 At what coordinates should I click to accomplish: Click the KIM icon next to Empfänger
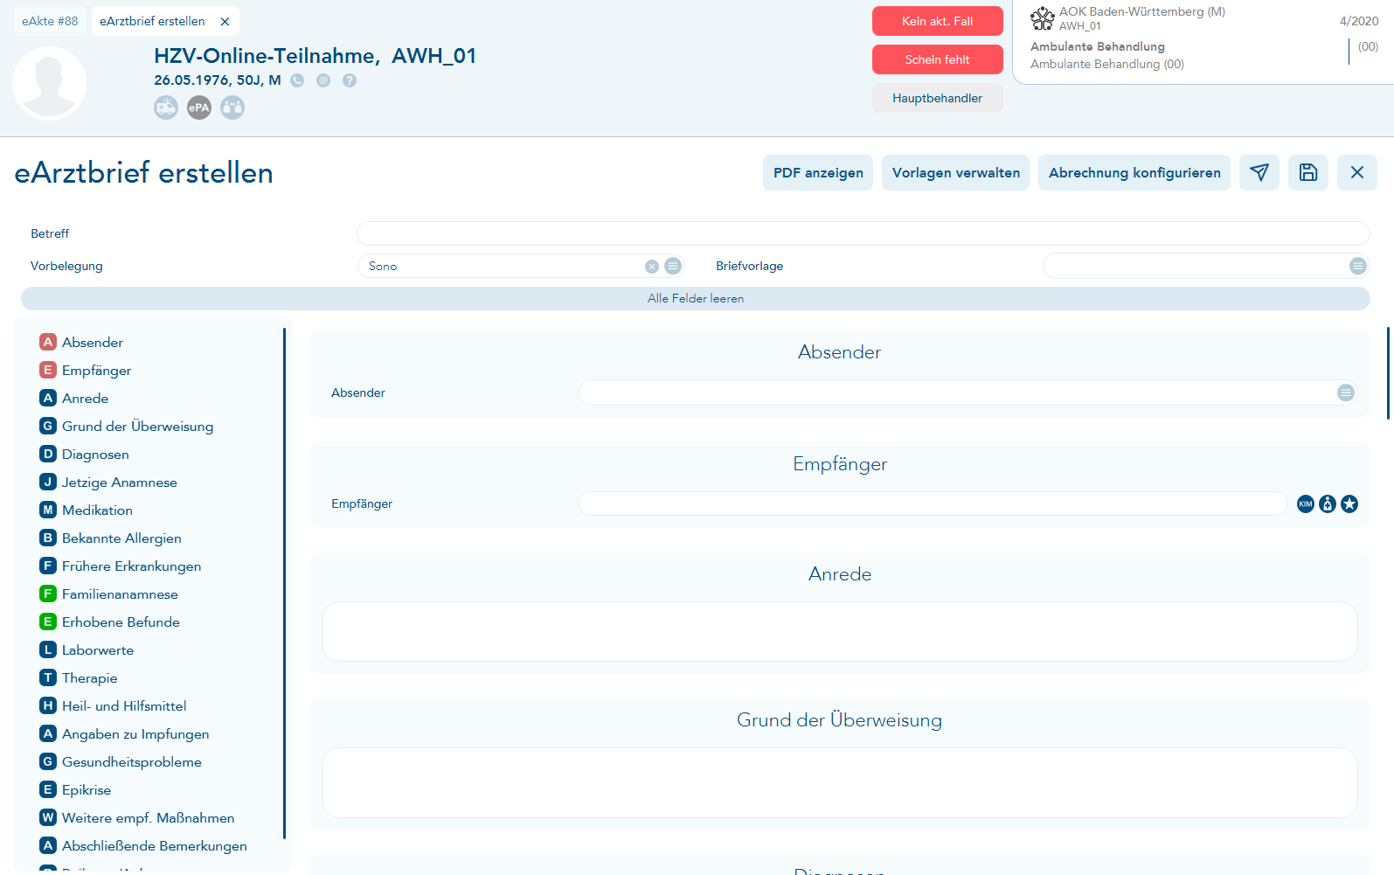[1306, 503]
